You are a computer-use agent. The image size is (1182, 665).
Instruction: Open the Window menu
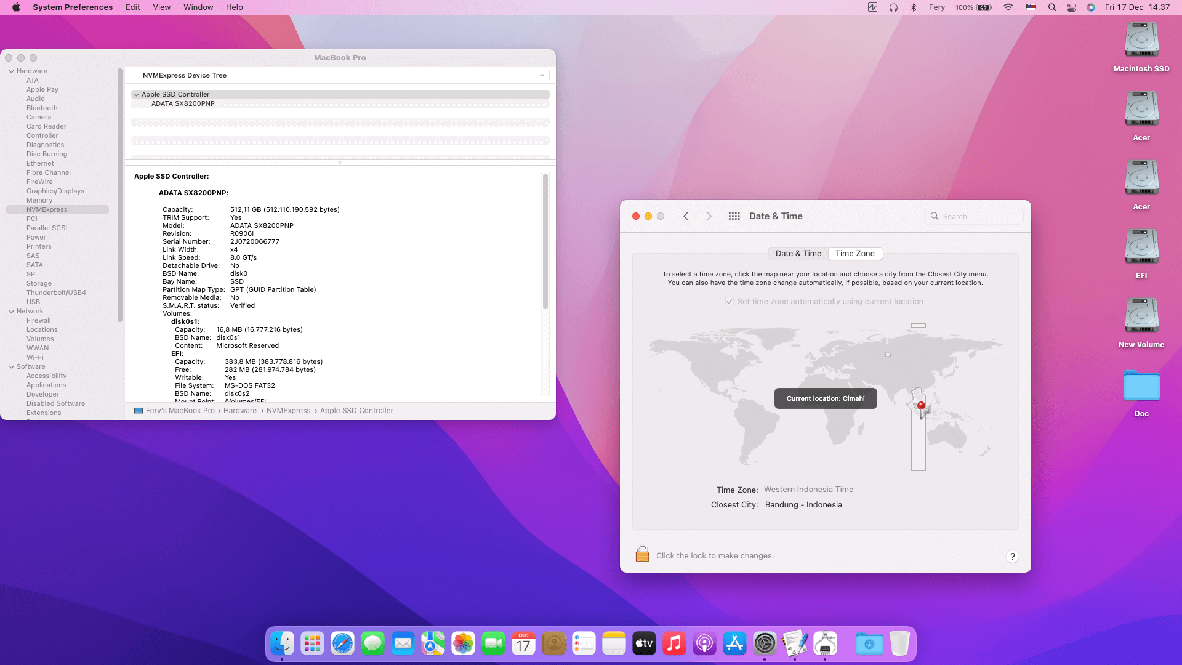(x=198, y=7)
